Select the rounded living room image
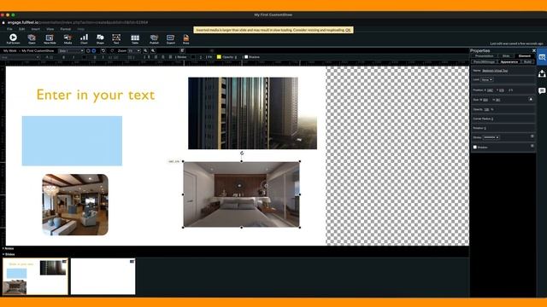The width and height of the screenshot is (547, 307). (x=75, y=205)
